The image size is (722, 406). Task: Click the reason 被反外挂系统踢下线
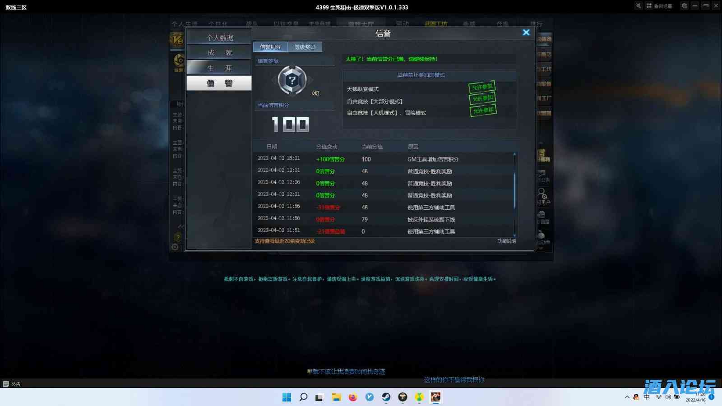point(431,220)
